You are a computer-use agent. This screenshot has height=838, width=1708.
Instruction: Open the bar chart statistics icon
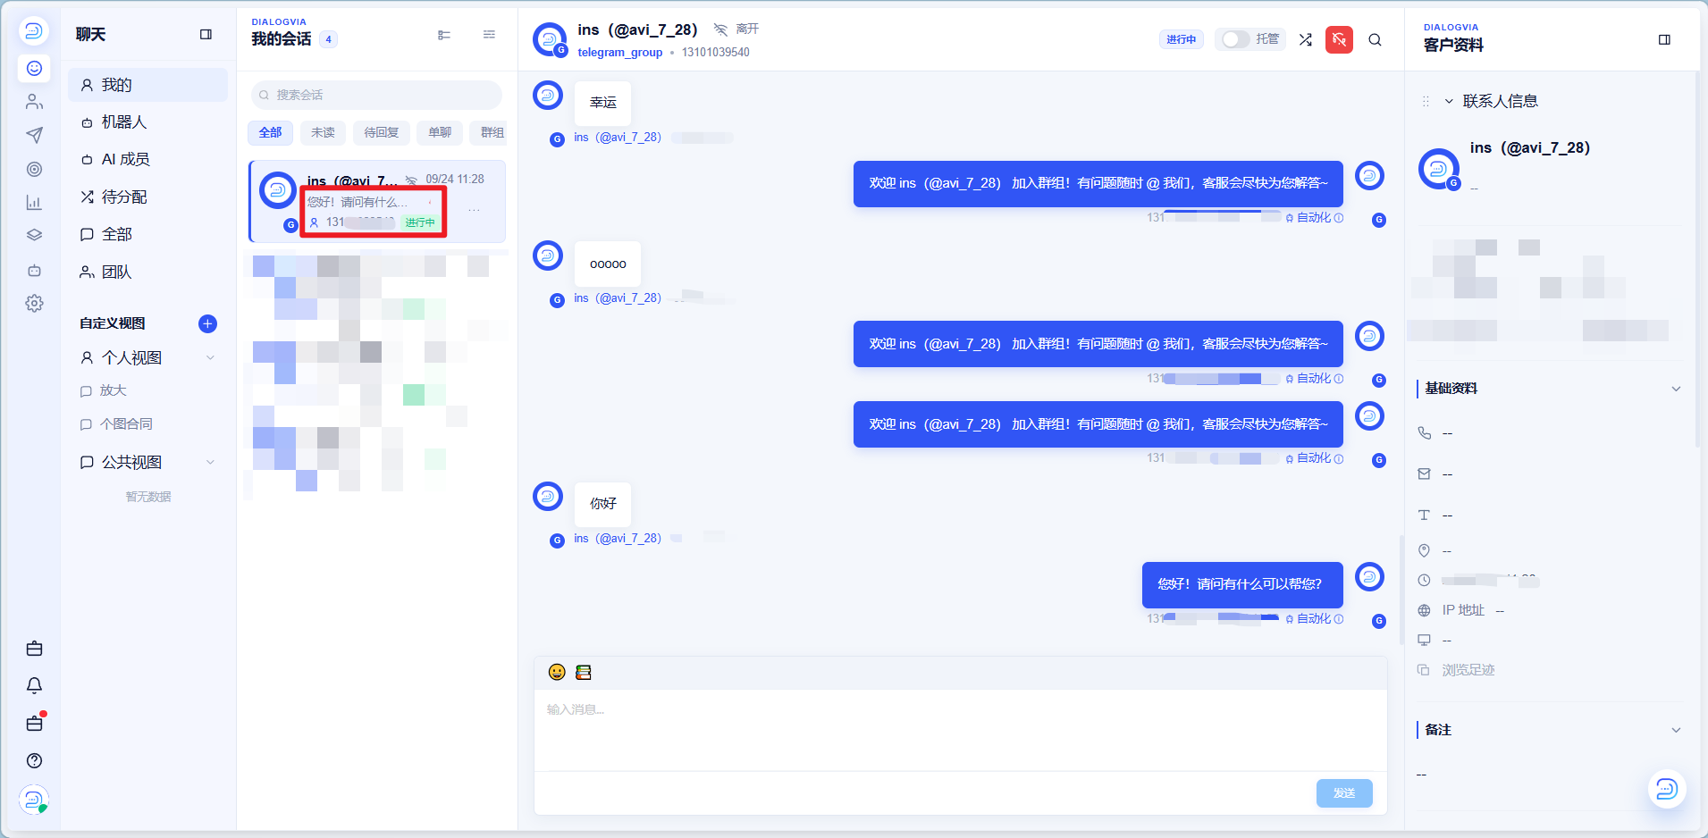[34, 203]
